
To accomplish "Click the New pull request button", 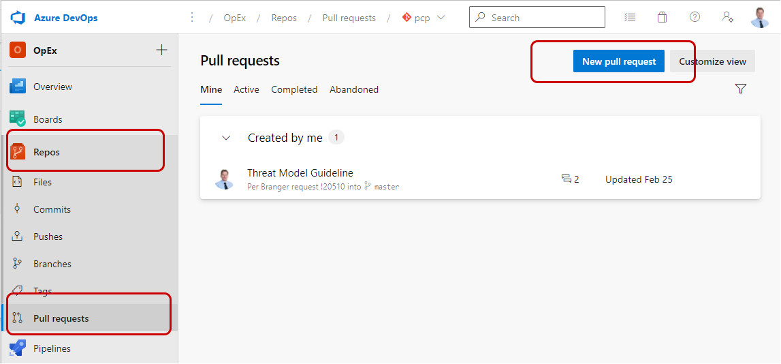I will [619, 61].
